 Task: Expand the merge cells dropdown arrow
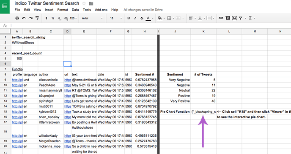click(183, 18)
